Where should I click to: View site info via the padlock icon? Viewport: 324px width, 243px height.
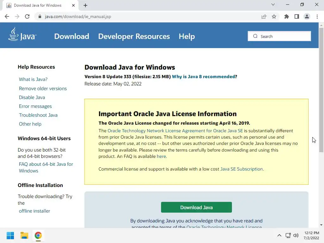[x=40, y=16]
